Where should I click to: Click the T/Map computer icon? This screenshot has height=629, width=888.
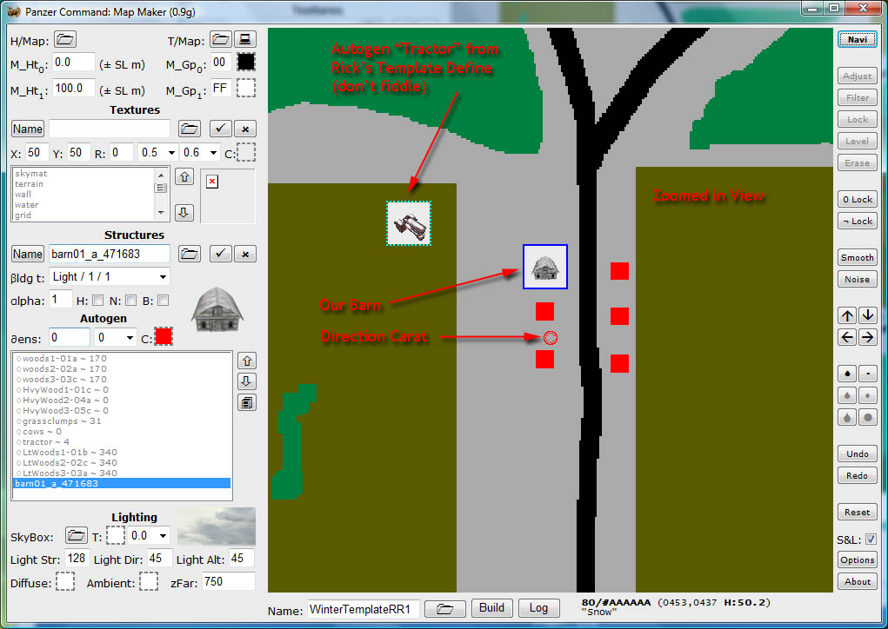[x=245, y=40]
